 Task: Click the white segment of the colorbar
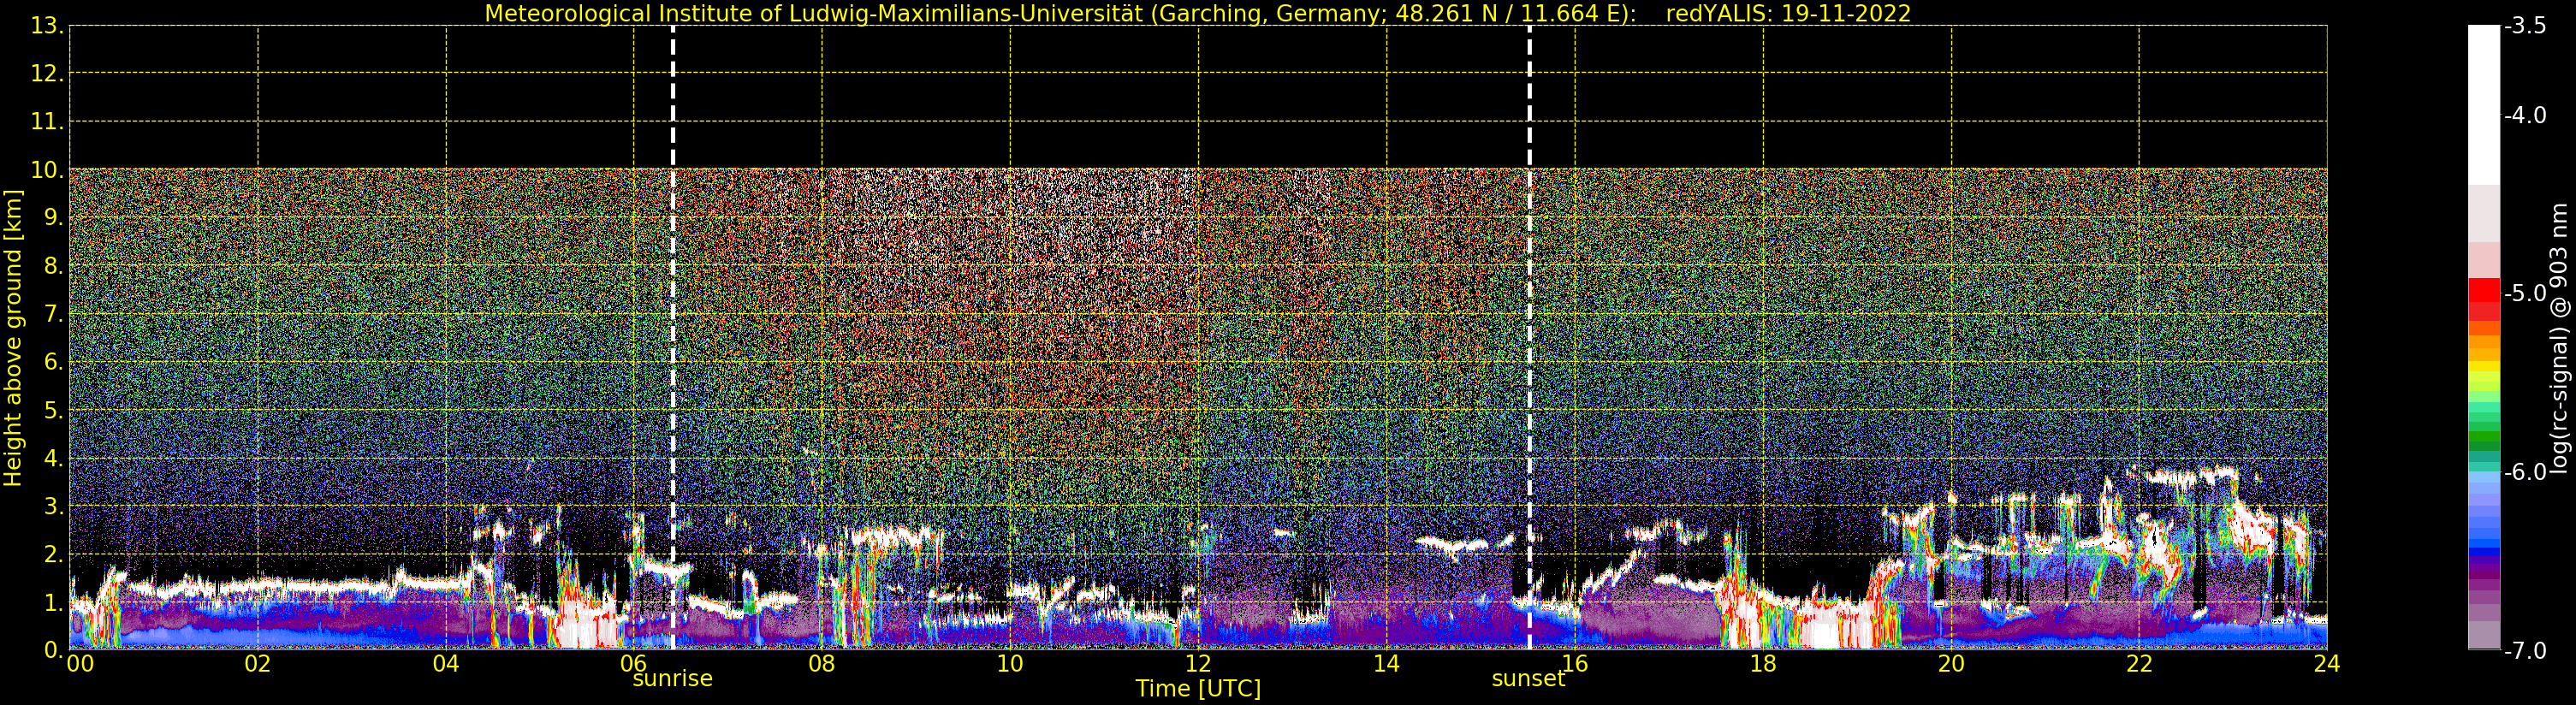pyautogui.click(x=2484, y=105)
